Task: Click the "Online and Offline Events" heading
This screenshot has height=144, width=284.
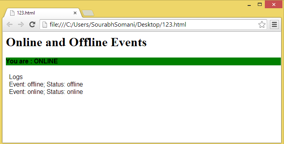Action: coord(76,42)
